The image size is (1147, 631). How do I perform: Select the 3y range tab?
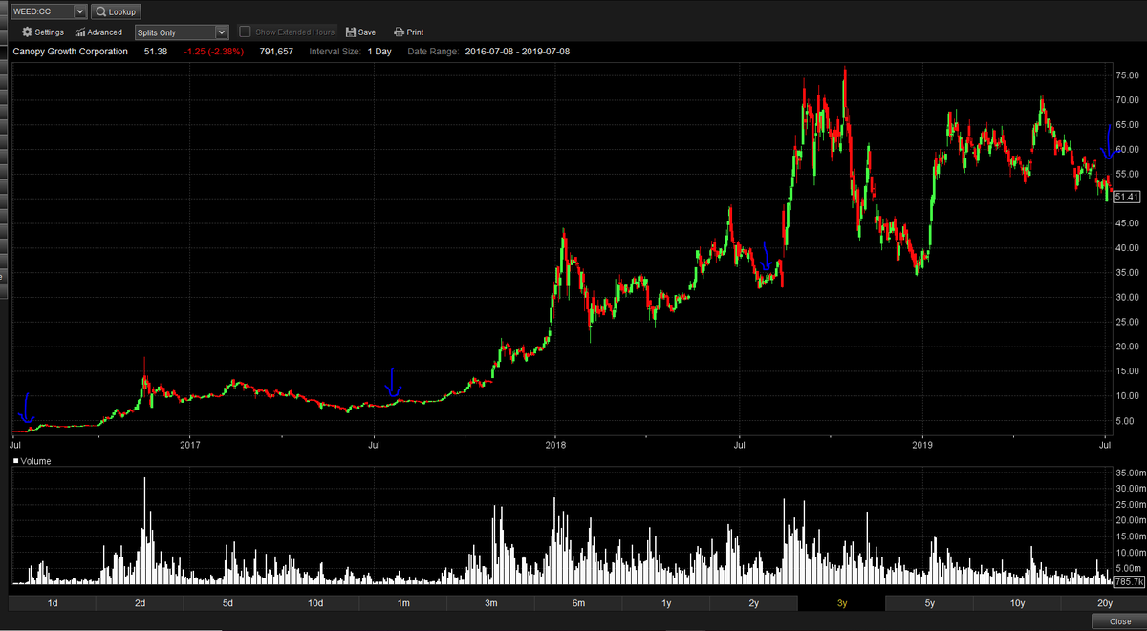coord(841,603)
